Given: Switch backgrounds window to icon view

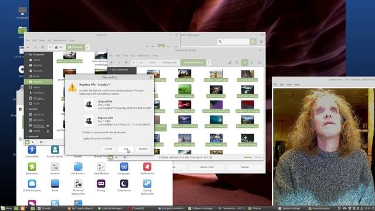Looking at the screenshot, I should [245, 63].
